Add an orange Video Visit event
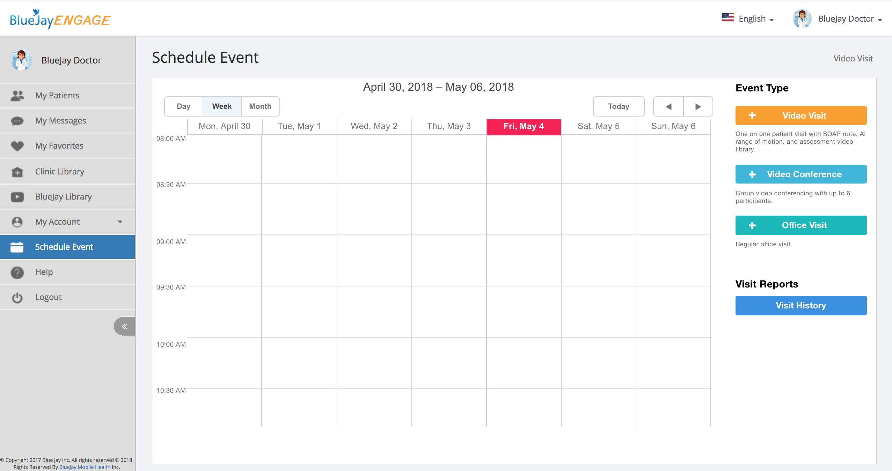 tap(801, 115)
